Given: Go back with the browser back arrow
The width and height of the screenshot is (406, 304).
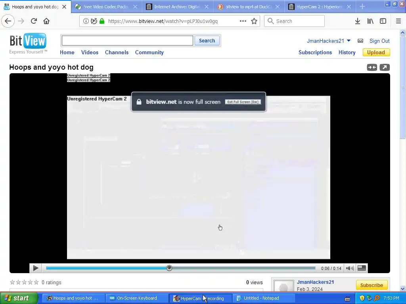Looking at the screenshot, I should pyautogui.click(x=8, y=21).
